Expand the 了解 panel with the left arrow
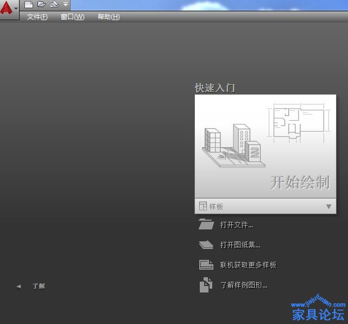Viewport: 348px width, 324px height. coord(18,286)
